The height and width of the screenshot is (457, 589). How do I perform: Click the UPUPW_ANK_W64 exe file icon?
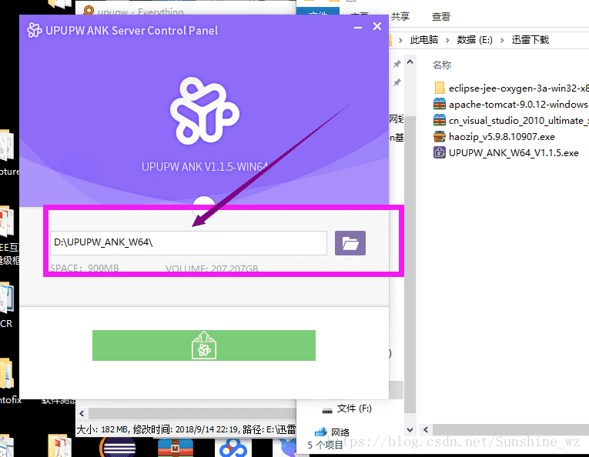(x=440, y=152)
